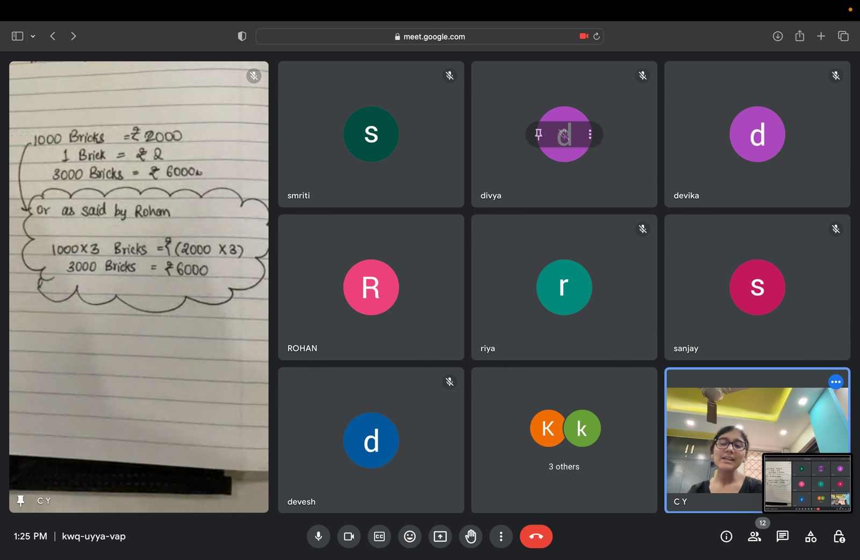The image size is (860, 560).
Task: Open host controls lock icon
Action: point(838,536)
